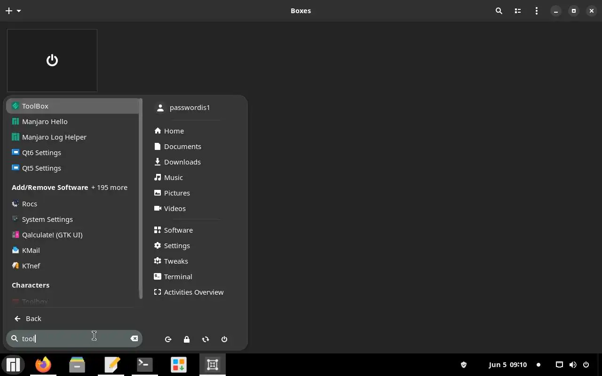Open Qt6 Settings entry

[x=73, y=153]
